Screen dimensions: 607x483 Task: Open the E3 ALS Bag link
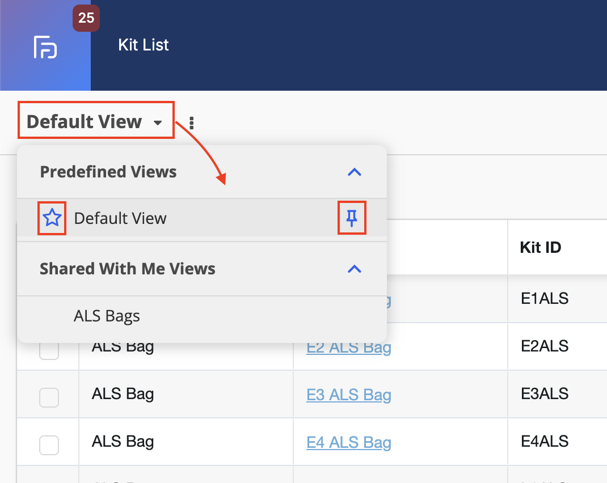[349, 395]
